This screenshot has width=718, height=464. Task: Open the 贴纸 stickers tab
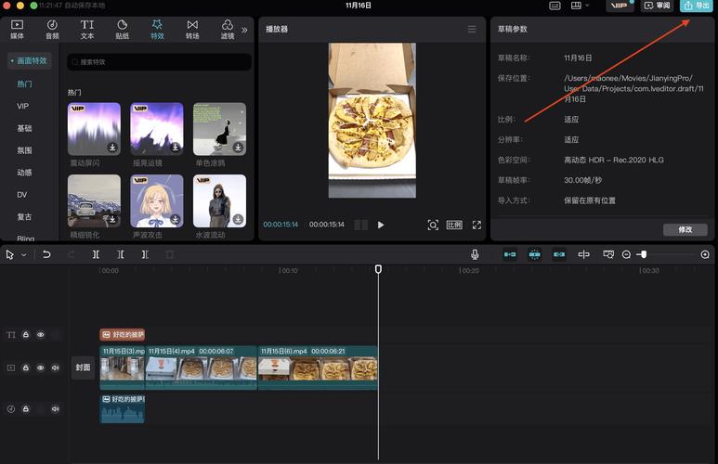[x=122, y=30]
